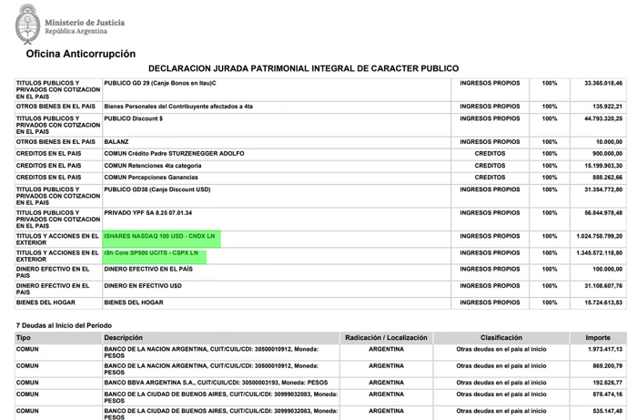Image resolution: width=637 pixels, height=420 pixels.
Task: Click amount 15.199.903,30
Action: 603,166
